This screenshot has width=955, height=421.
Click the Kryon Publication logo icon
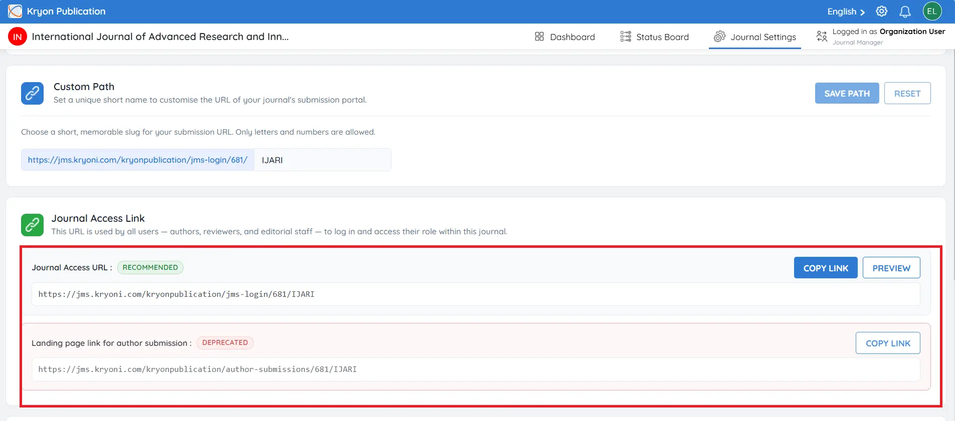pyautogui.click(x=15, y=11)
